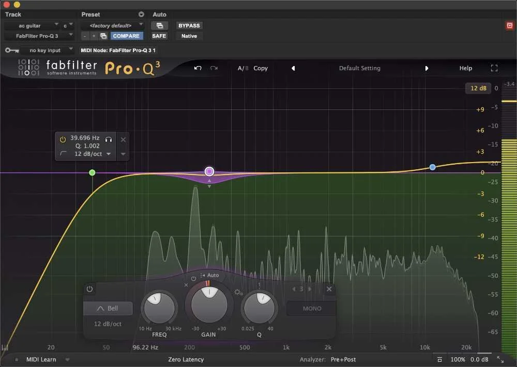This screenshot has height=367, width=517.
Task: Open the factory default preset dropdown
Action: (x=112, y=25)
